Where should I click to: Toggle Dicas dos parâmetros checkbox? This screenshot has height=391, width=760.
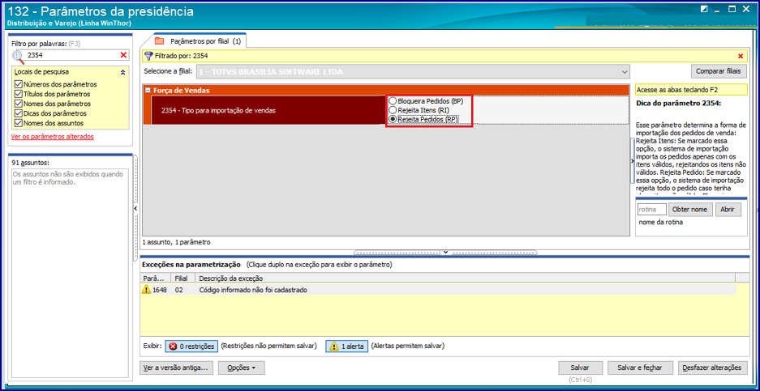pyautogui.click(x=19, y=113)
